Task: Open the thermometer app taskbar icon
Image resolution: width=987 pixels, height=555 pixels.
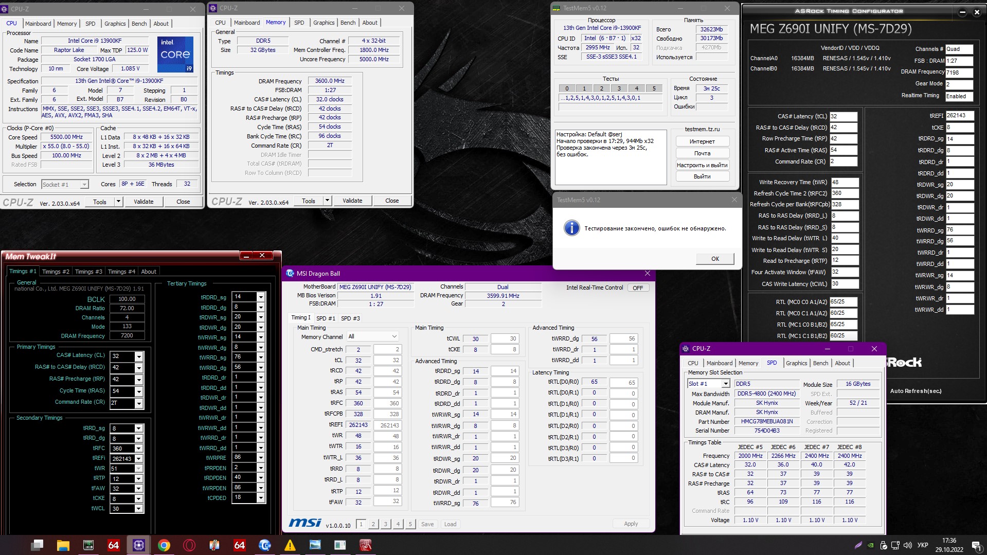Action: coord(214,545)
